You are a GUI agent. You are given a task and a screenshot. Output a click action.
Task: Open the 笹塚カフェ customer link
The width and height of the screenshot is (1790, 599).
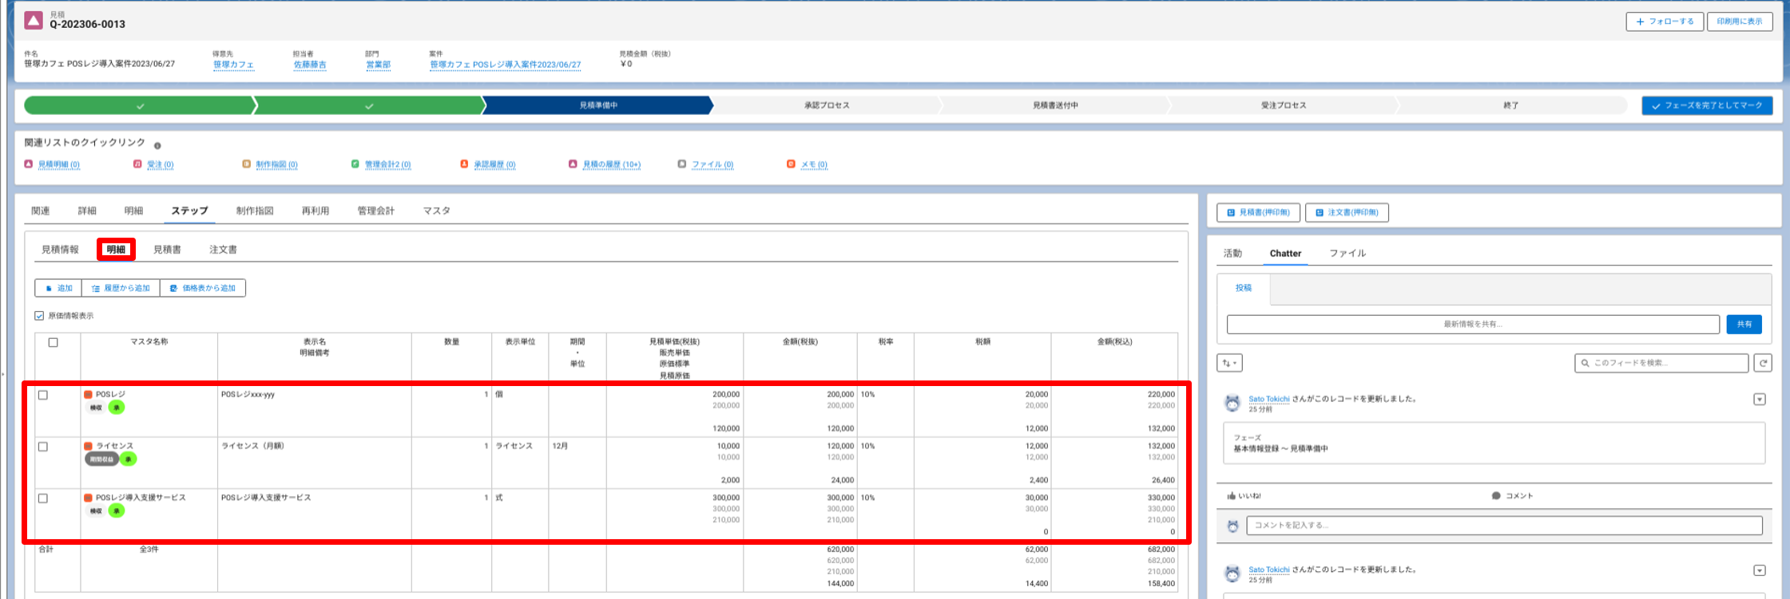point(233,65)
